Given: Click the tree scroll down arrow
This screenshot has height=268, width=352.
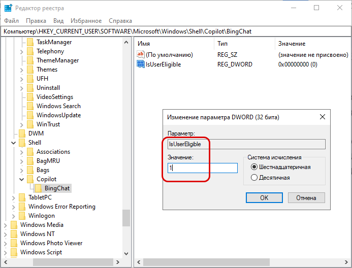Looking at the screenshot, I should point(126,254).
